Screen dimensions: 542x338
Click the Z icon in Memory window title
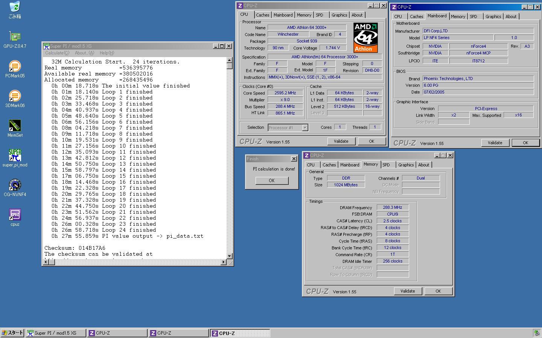(x=307, y=155)
